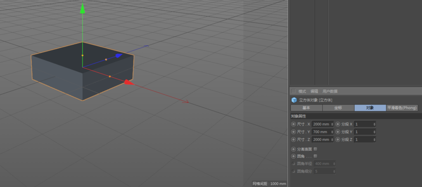Open the 平滑着色(Phong) tab
The image size is (422, 187).
pos(402,108)
